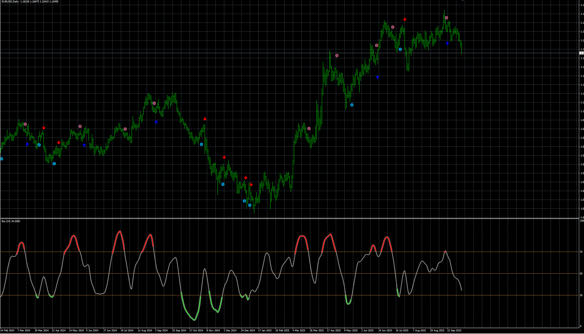Click the 25 Sep 2024 date label
Screen dimensions: 584x334
pyautogui.click(x=179, y=331)
